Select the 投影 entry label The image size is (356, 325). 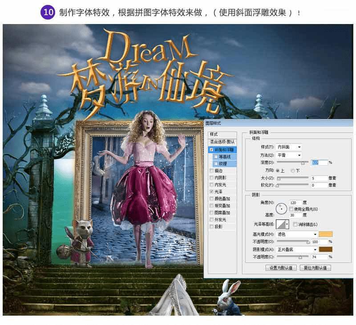point(218,227)
